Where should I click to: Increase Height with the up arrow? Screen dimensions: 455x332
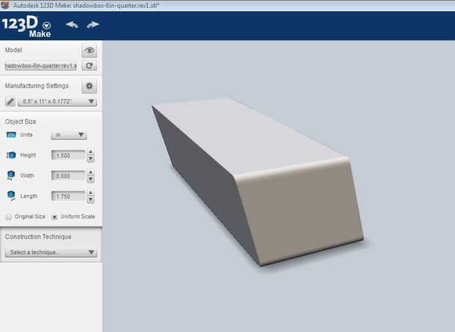pyautogui.click(x=90, y=152)
